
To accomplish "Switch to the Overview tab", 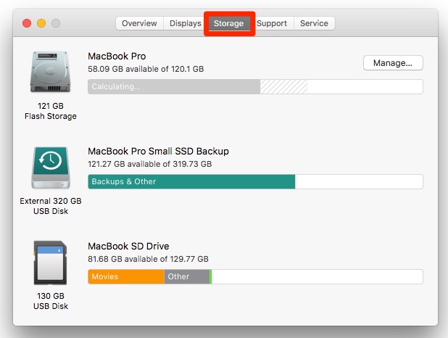I will pos(139,23).
